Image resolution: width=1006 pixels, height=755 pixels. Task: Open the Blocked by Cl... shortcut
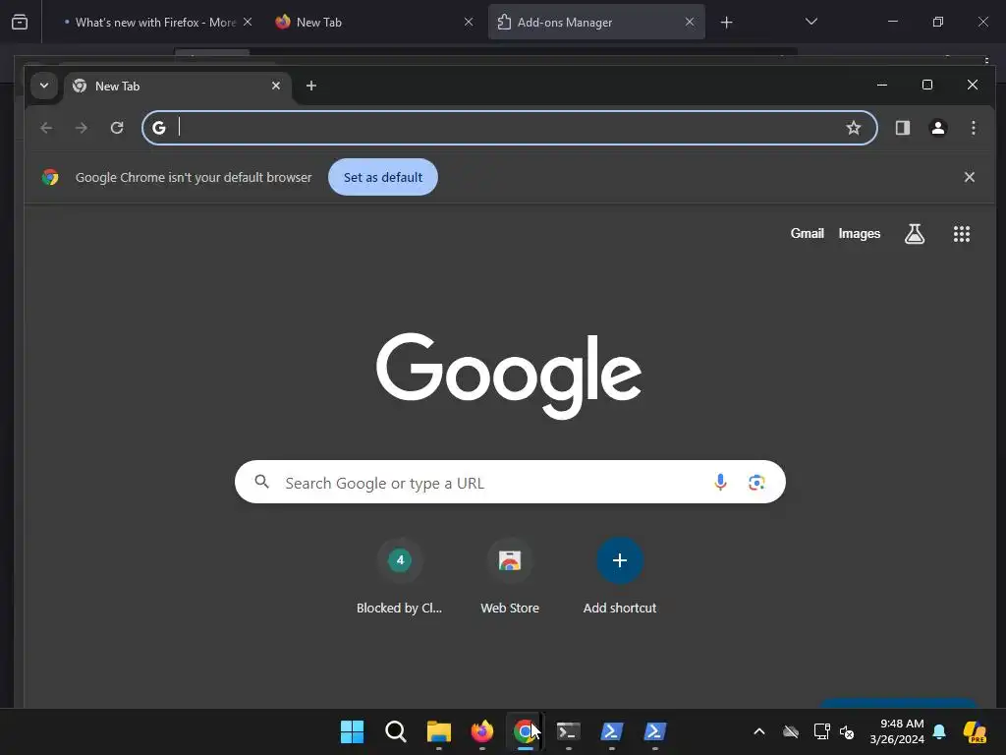coord(399,576)
